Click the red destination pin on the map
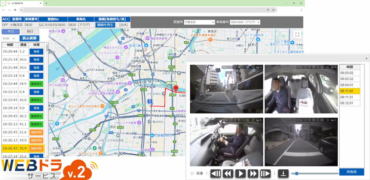 [176, 88]
